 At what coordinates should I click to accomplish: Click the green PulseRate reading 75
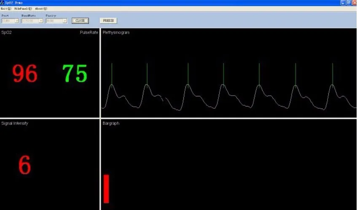tap(75, 74)
